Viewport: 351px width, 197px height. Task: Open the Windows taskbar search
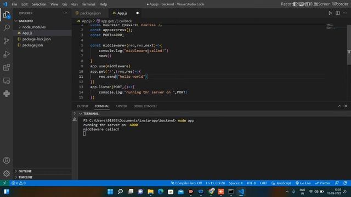click(x=121, y=192)
